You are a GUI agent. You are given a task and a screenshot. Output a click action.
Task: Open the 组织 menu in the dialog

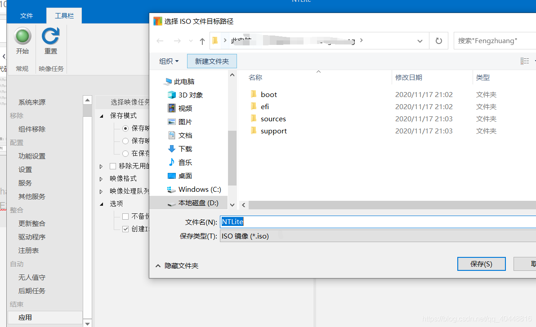[x=169, y=61]
